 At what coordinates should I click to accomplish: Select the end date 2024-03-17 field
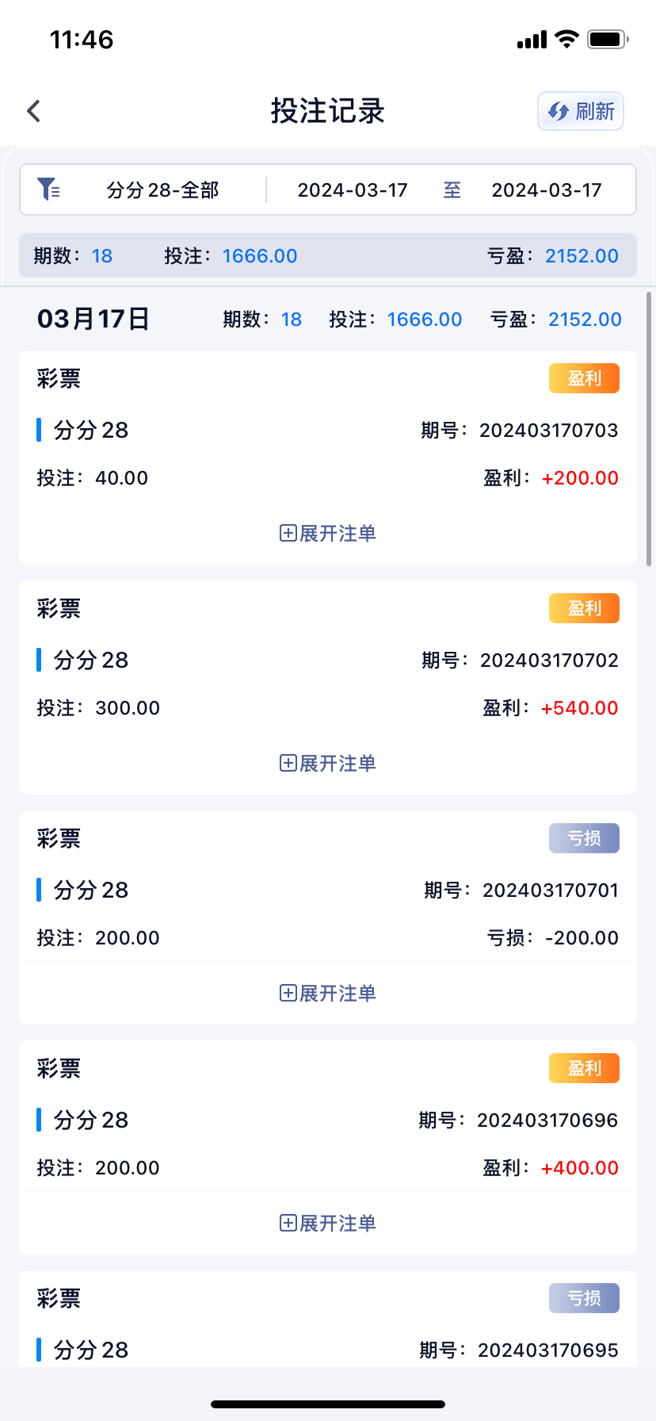coord(547,190)
